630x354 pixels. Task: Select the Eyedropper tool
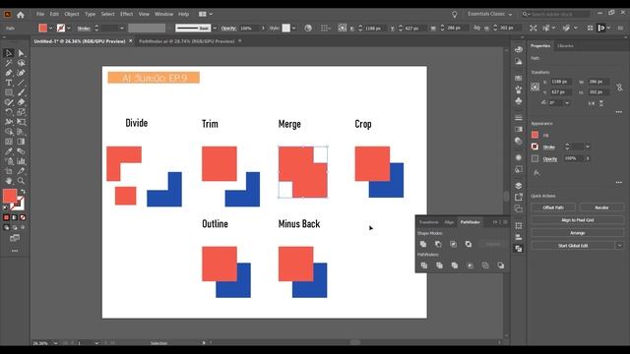tap(9, 151)
